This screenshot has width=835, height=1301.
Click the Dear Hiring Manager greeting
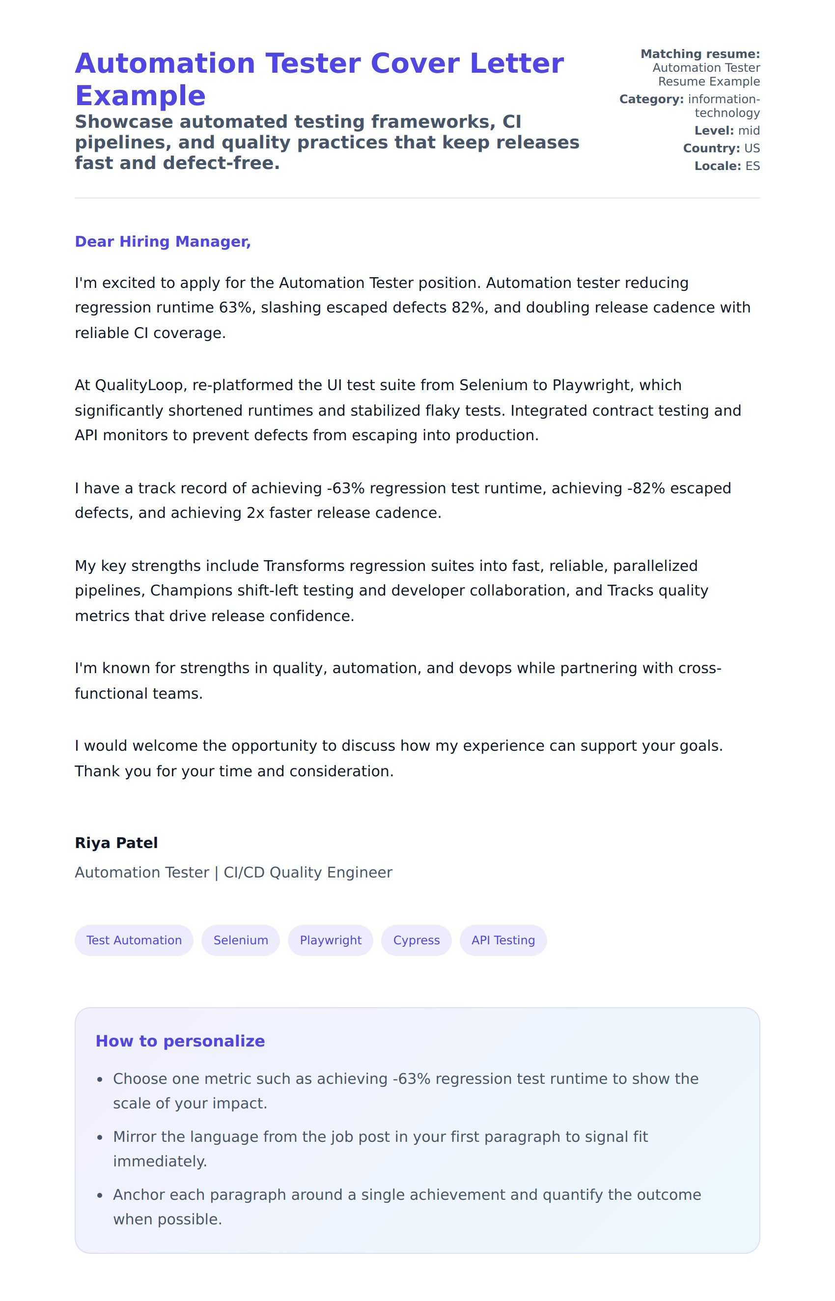click(x=163, y=241)
